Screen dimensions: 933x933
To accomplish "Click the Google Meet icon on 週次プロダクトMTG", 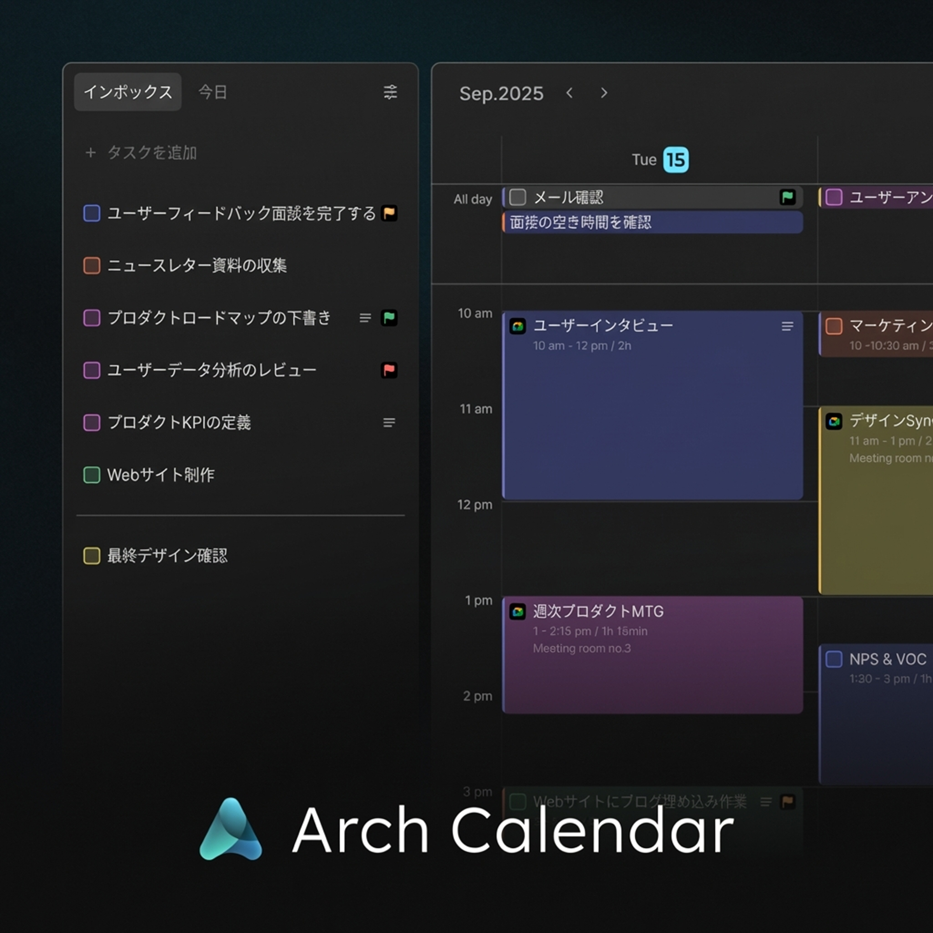I will pos(518,612).
